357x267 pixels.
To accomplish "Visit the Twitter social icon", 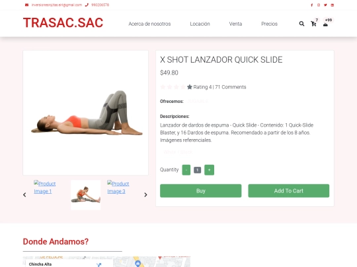I will click(325, 5).
